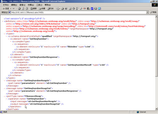Screen dimensions: 158x114
Task: Open the address bar dropdown arrow
Action: click(x=147, y=12)
